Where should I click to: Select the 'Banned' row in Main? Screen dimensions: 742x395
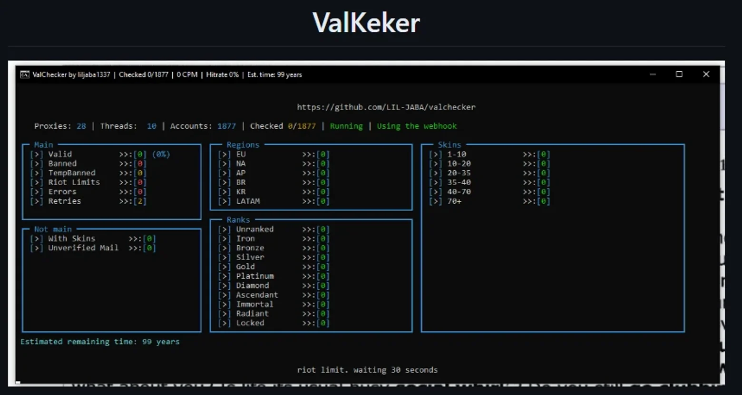pos(88,163)
